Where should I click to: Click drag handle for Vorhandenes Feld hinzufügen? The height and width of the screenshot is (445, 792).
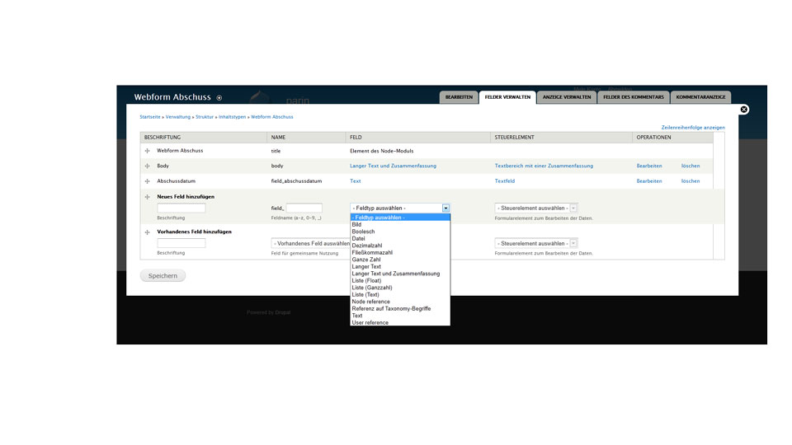tap(148, 232)
